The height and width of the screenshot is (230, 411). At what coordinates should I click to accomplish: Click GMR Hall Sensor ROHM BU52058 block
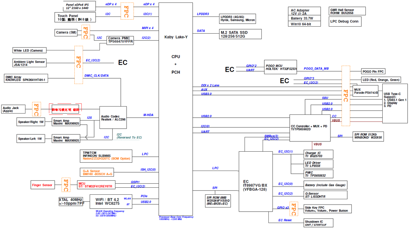pyautogui.click(x=347, y=11)
